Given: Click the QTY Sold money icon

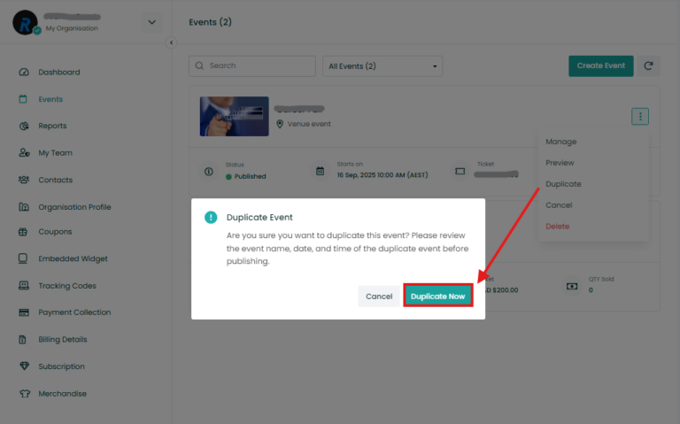Looking at the screenshot, I should click(x=572, y=286).
